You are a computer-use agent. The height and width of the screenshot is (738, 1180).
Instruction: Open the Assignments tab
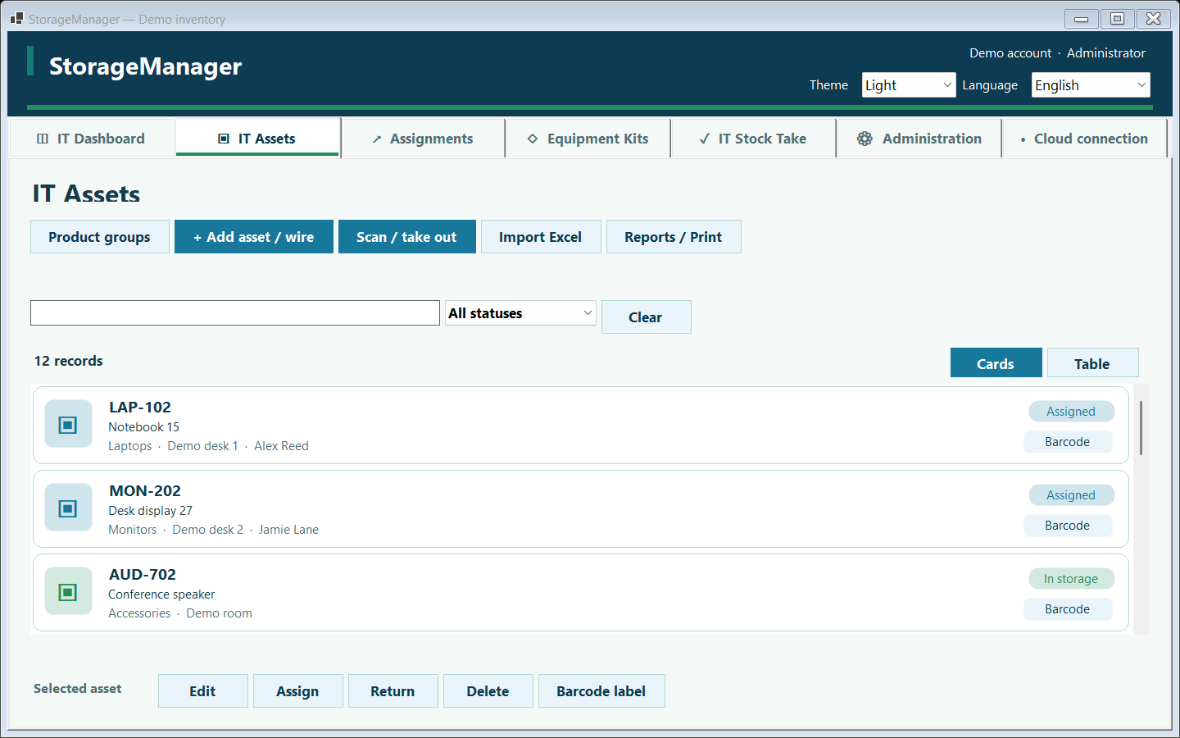click(x=423, y=139)
